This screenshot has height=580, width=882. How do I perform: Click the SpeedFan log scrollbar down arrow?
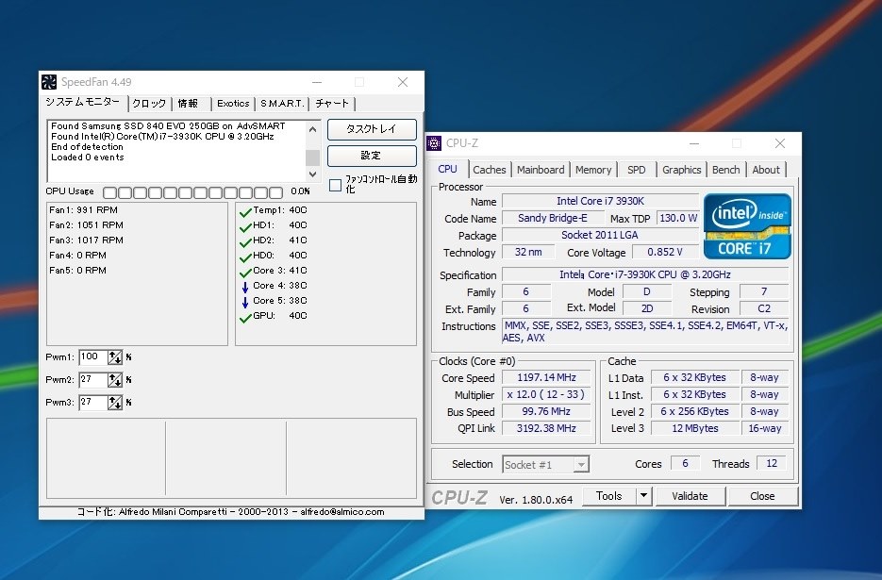(313, 174)
